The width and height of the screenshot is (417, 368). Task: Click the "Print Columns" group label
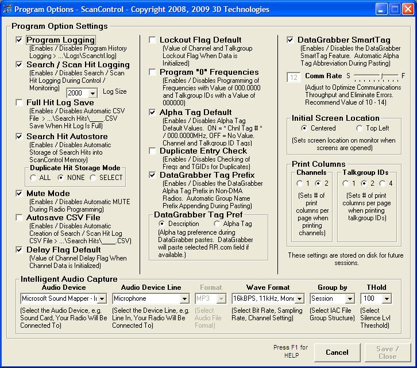coord(319,164)
